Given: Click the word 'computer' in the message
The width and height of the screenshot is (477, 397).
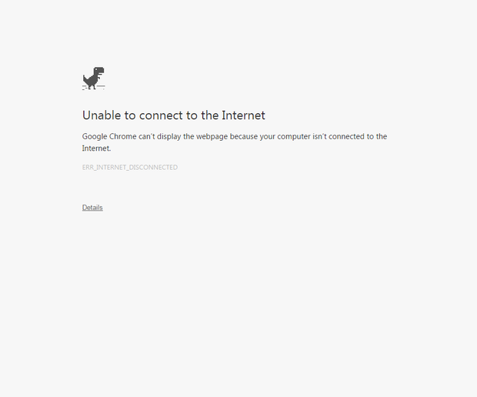Looking at the screenshot, I should (294, 137).
